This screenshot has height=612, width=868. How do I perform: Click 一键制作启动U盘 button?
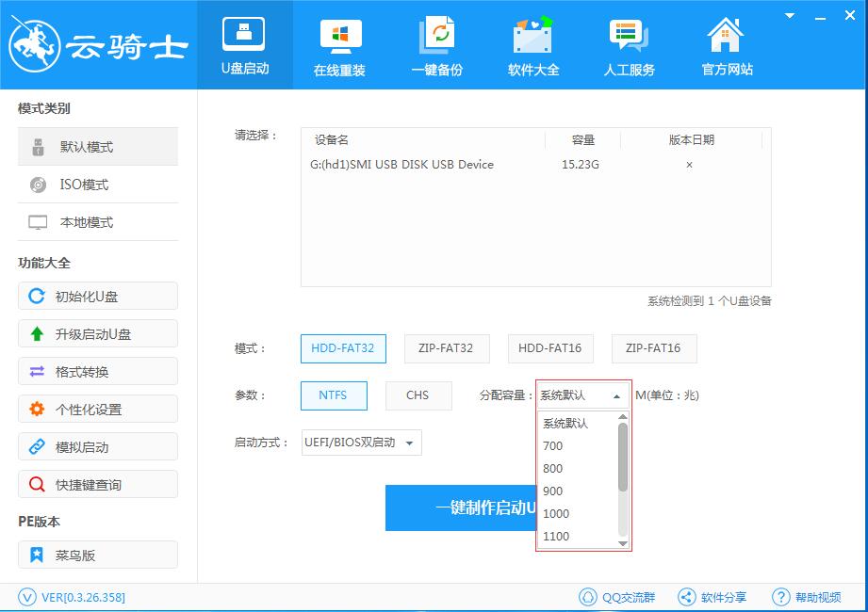(x=461, y=507)
